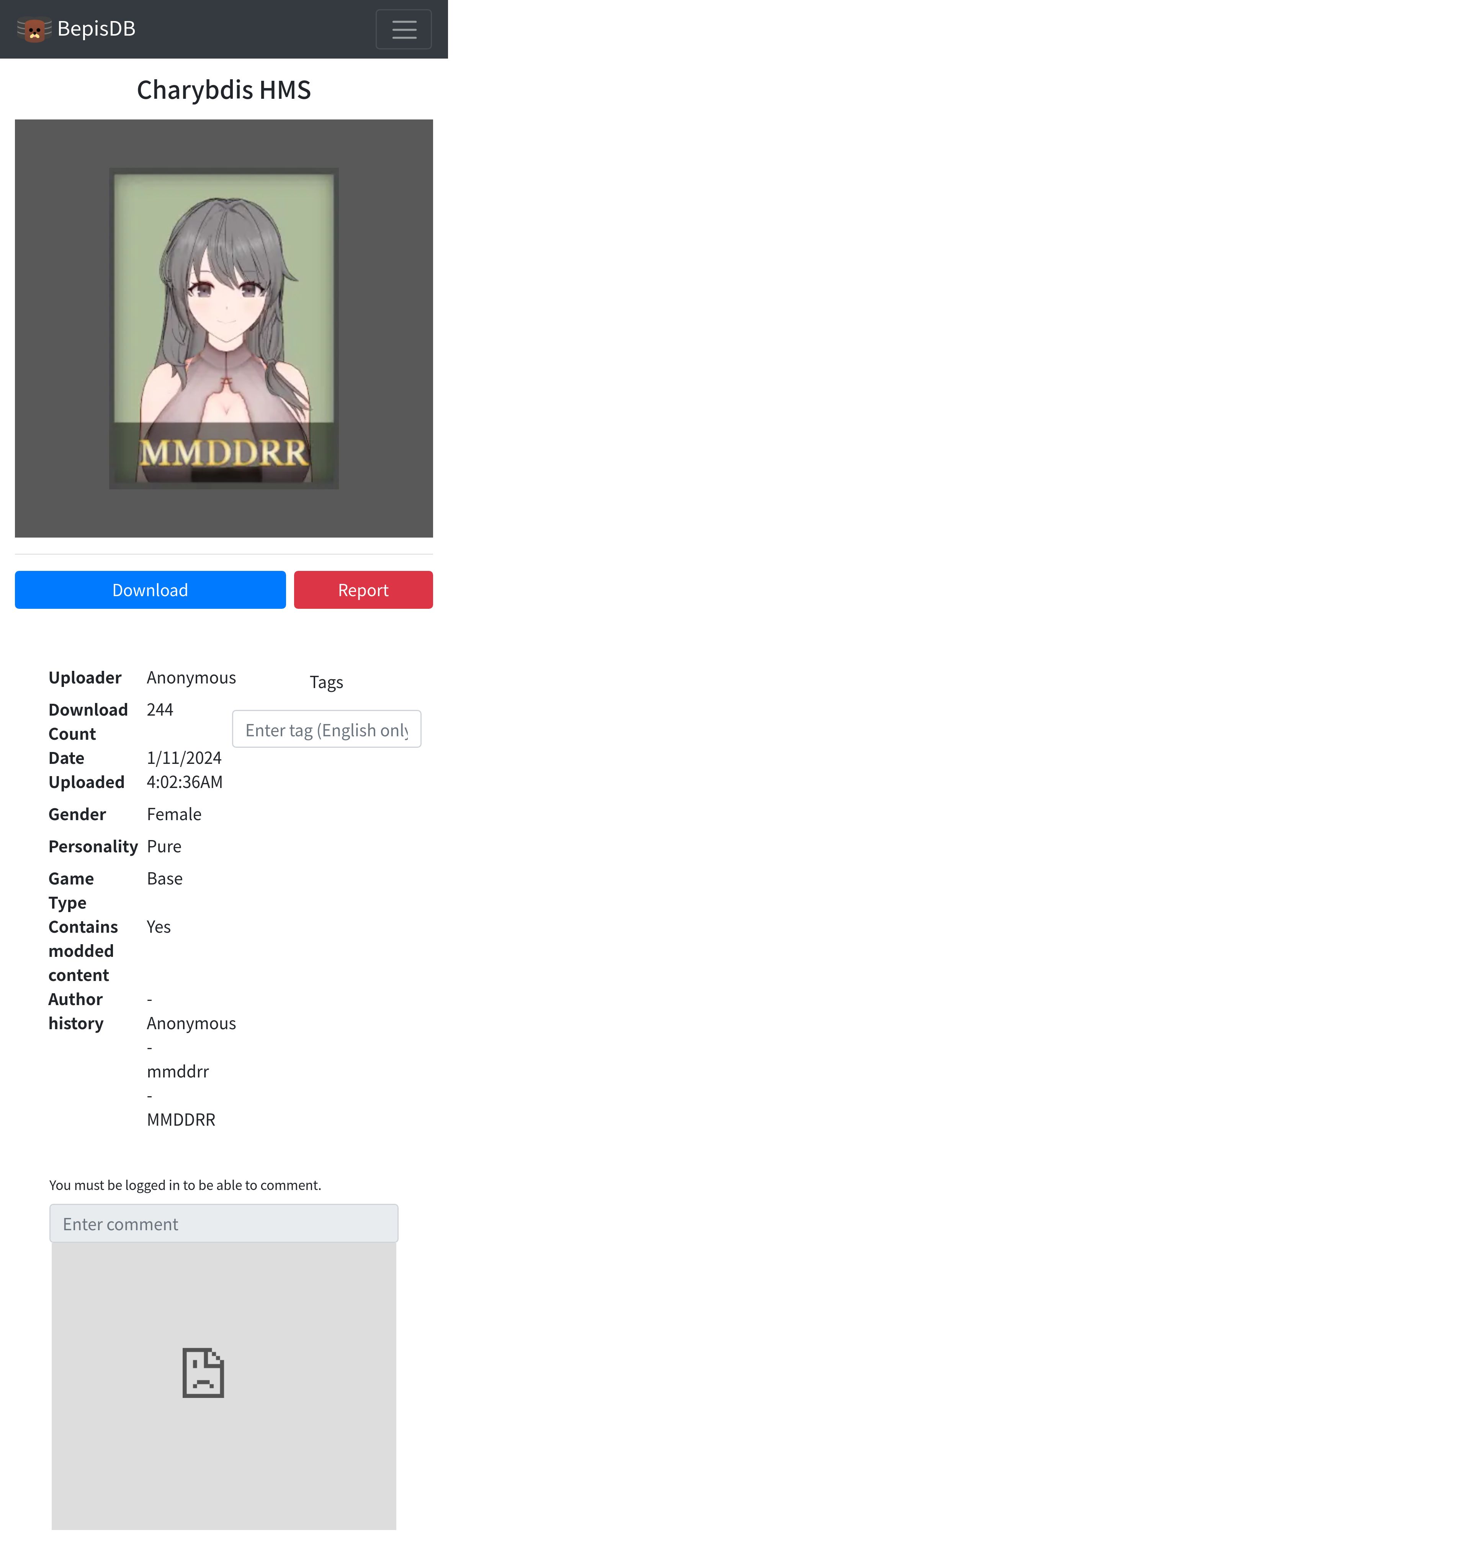Focus the Enter tag input field
1475x1553 pixels.
pos(326,729)
